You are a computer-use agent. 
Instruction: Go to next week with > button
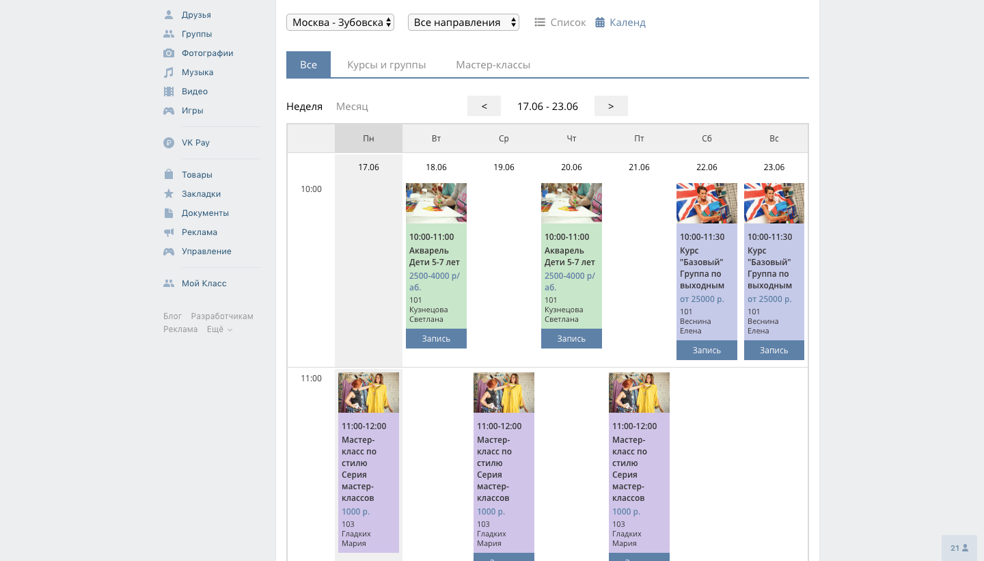[x=611, y=106]
